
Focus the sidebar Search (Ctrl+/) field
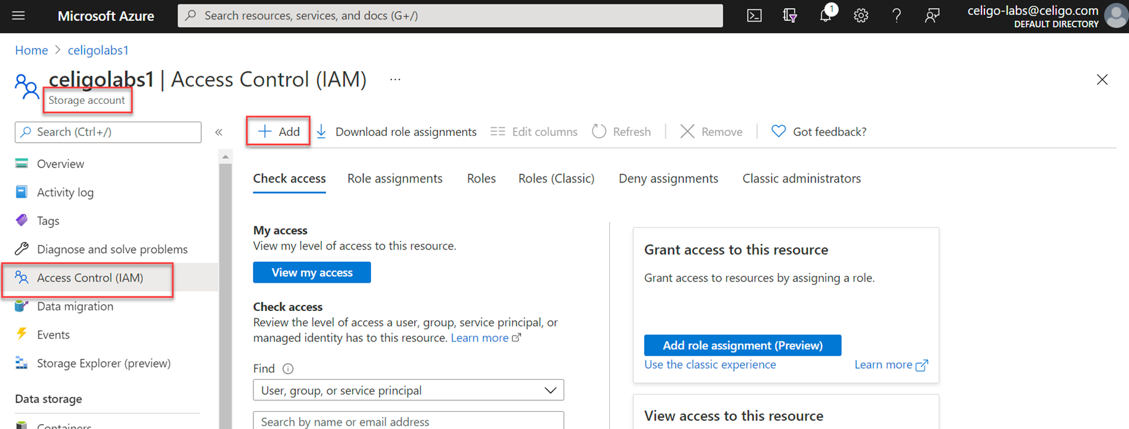[108, 132]
